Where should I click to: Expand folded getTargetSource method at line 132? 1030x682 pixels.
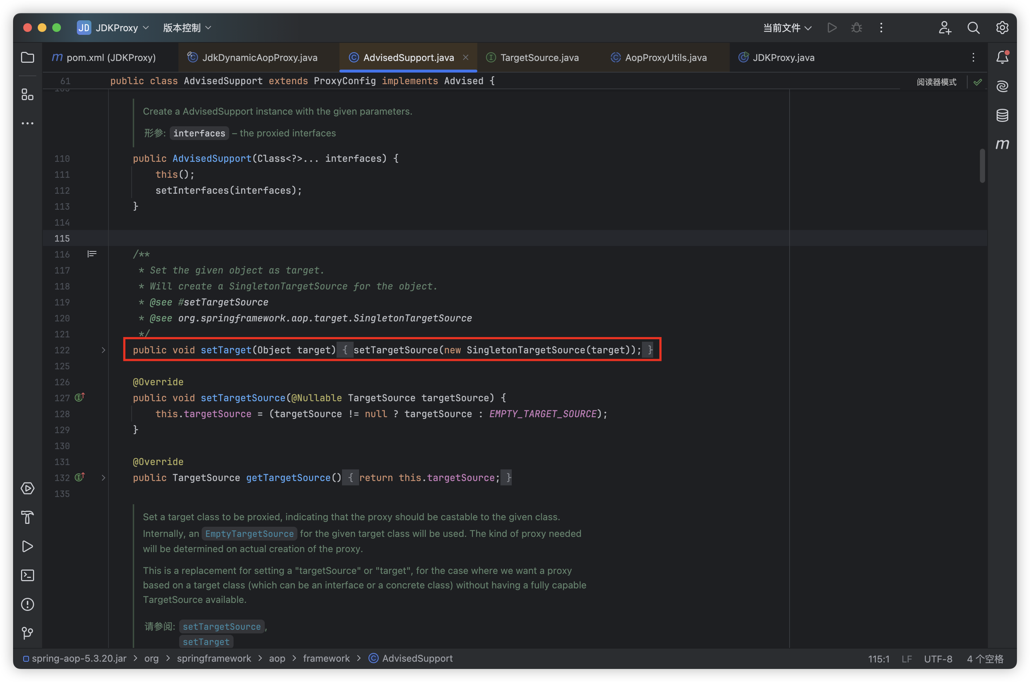pyautogui.click(x=103, y=477)
